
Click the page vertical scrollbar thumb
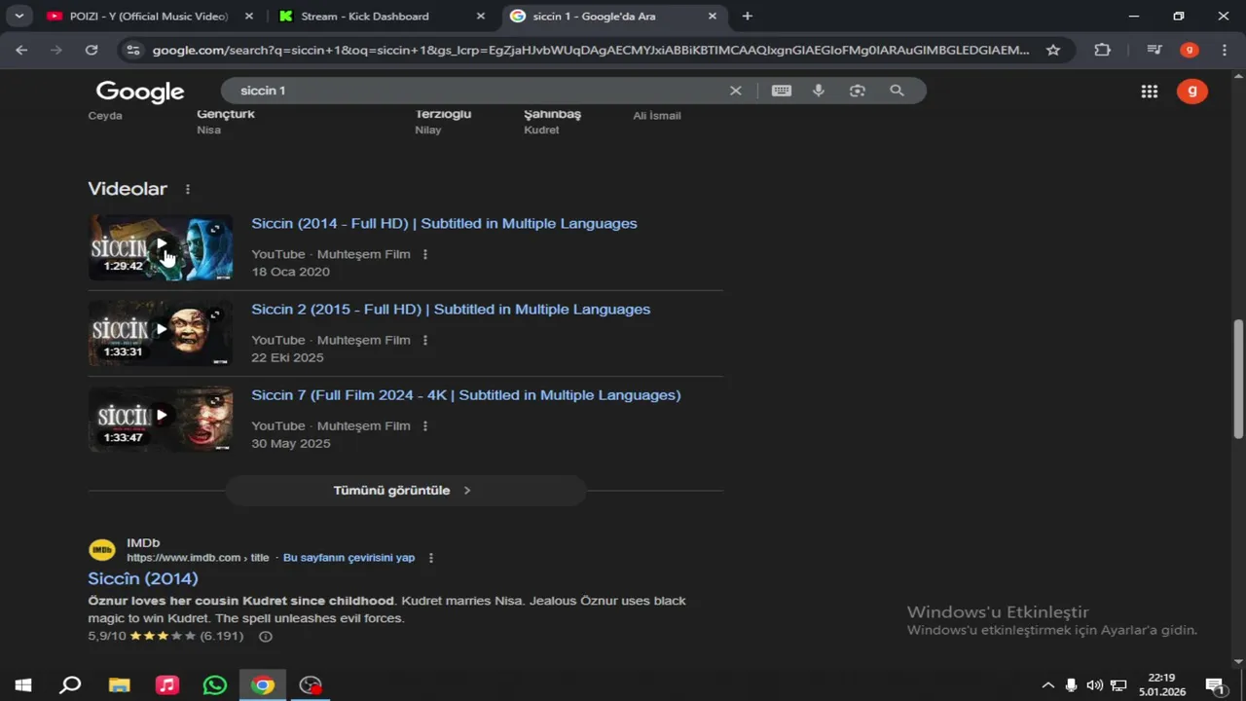(1238, 378)
